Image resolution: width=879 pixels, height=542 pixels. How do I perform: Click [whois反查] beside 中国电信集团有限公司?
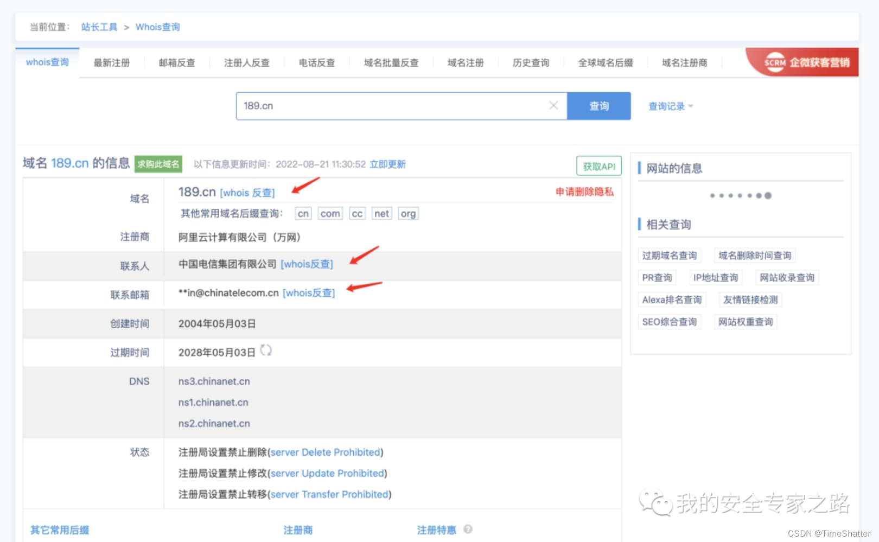tap(307, 264)
